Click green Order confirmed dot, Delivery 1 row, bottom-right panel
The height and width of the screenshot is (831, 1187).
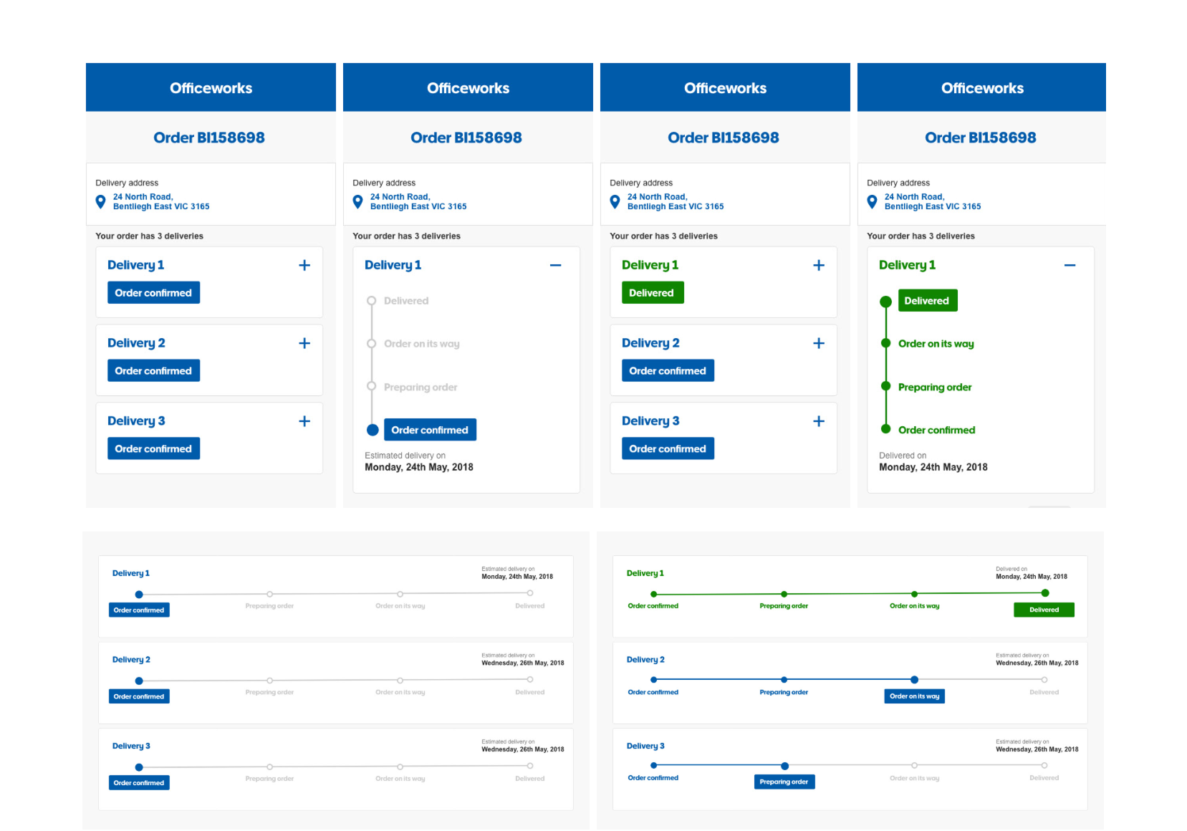tap(653, 594)
